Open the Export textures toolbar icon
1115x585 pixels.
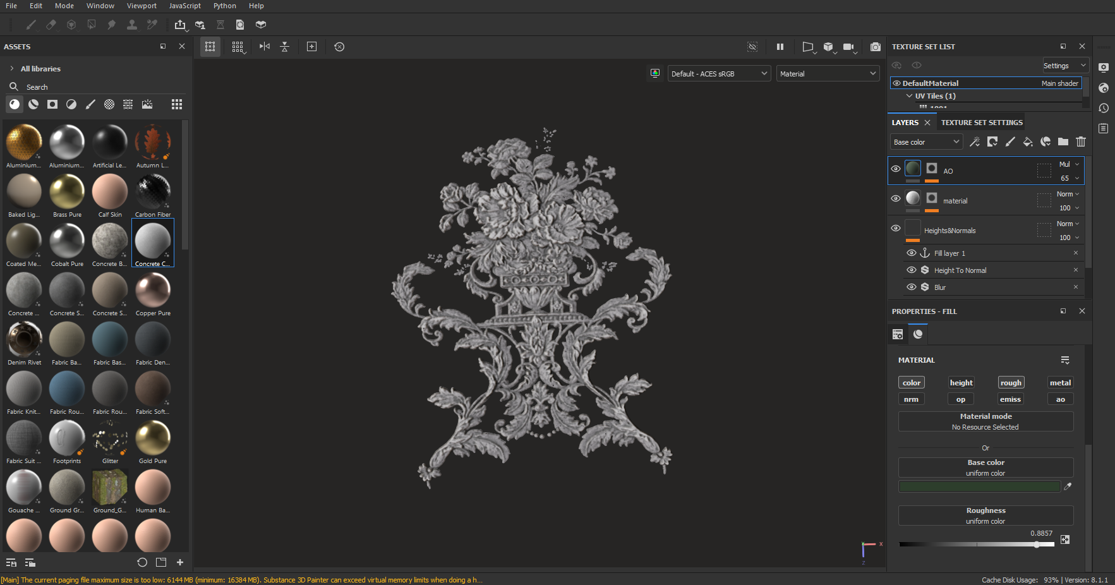click(x=180, y=25)
